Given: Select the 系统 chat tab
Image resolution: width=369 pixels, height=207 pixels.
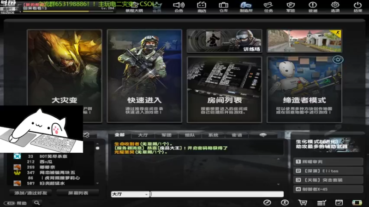Looking at the screenshot, I should tap(213, 135).
